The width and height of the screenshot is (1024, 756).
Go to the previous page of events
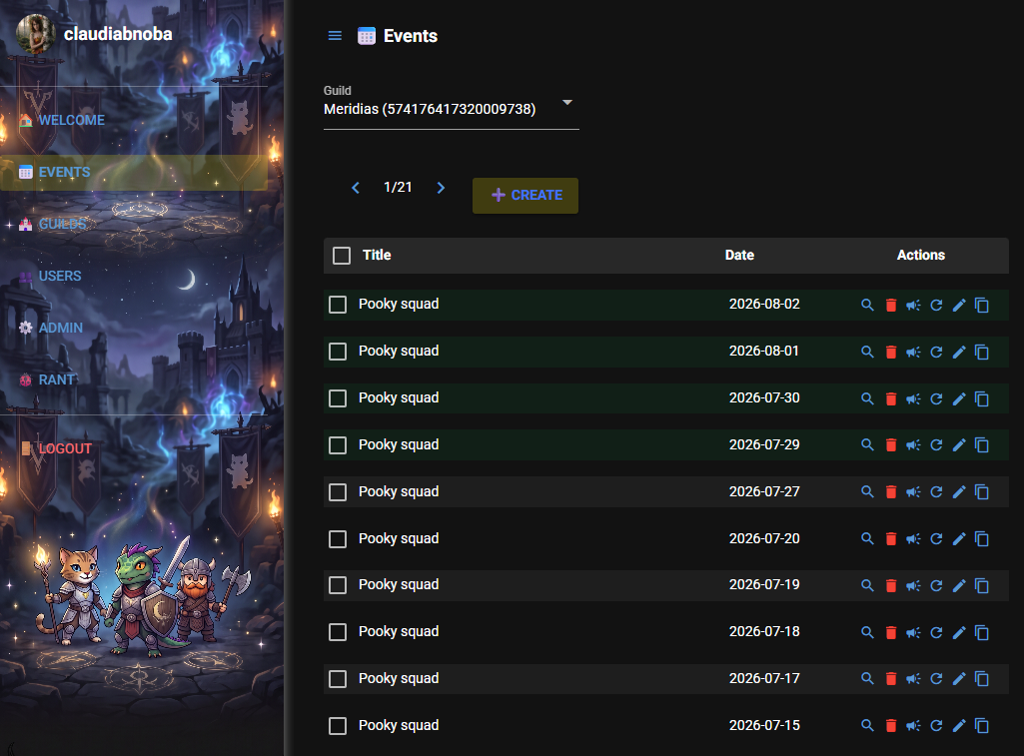356,188
